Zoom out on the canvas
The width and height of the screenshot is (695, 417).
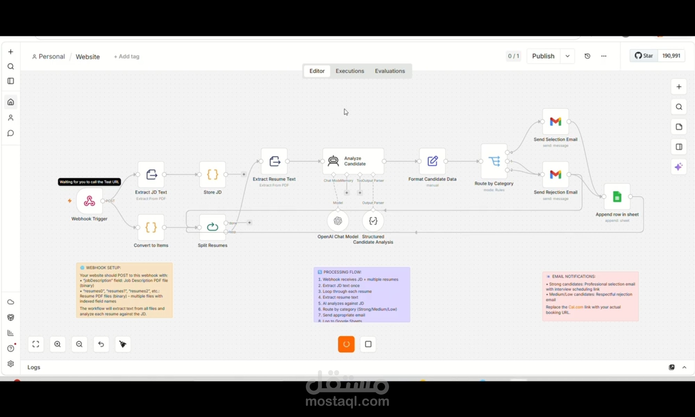79,344
